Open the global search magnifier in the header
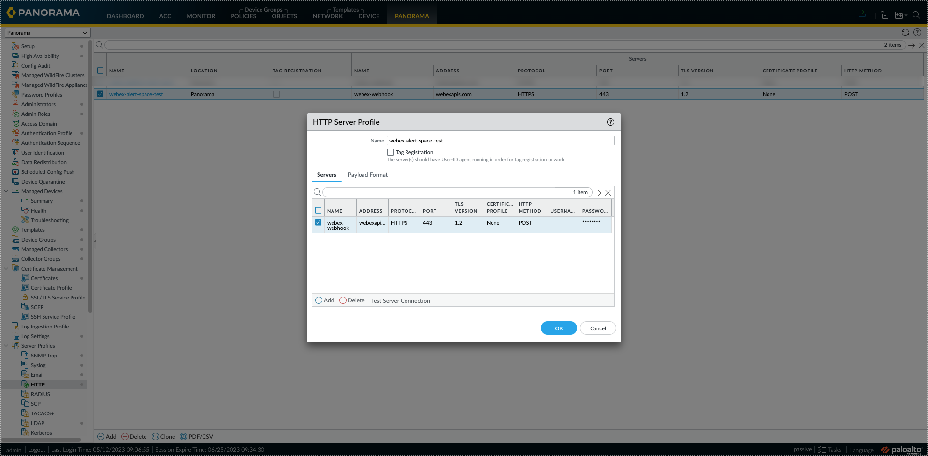The image size is (928, 456). point(916,15)
